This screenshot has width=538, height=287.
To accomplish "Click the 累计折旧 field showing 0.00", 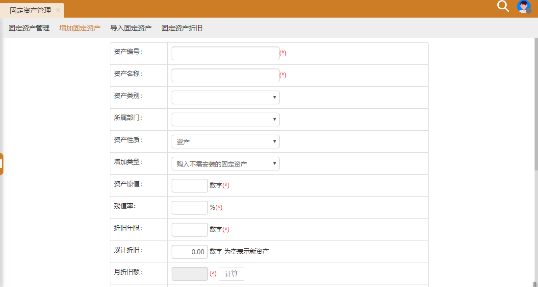I will pos(190,252).
